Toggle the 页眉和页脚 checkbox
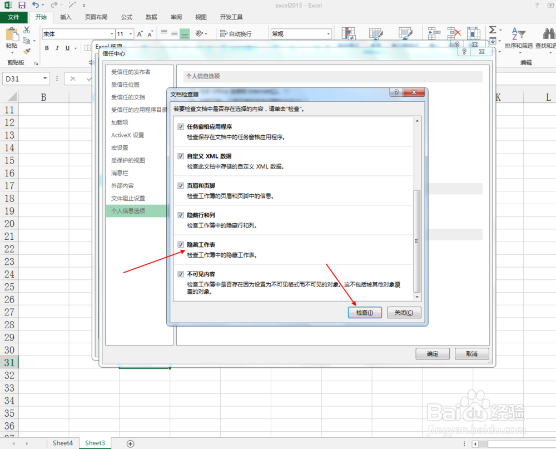This screenshot has width=556, height=449. click(x=181, y=185)
